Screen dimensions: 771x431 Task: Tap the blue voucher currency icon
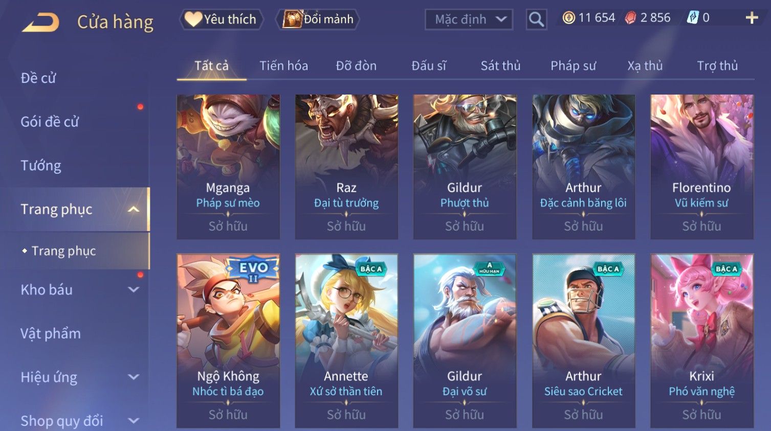pos(693,18)
